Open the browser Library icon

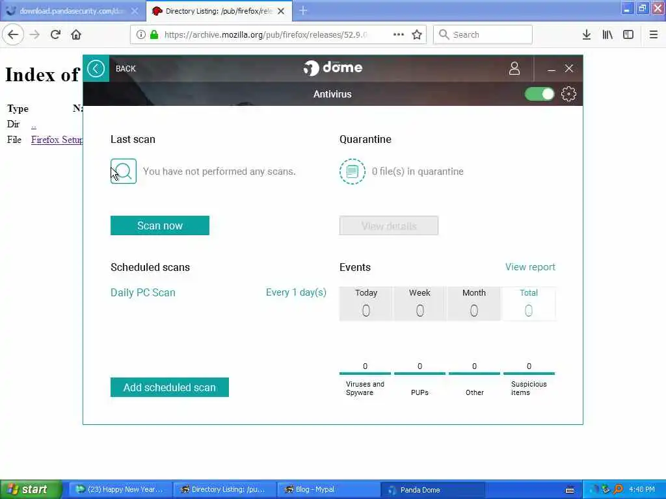click(607, 35)
